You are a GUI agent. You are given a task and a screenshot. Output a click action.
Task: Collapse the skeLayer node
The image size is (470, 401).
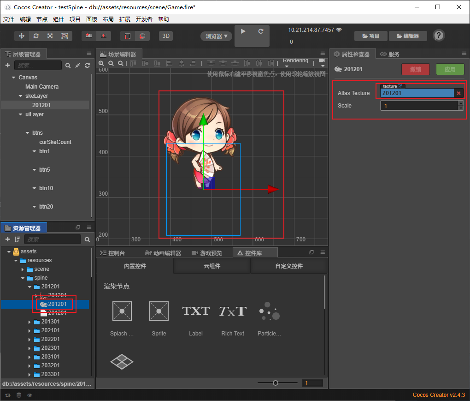(x=20, y=96)
